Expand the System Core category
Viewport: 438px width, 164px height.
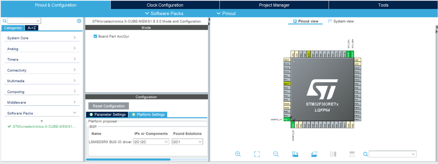42,38
